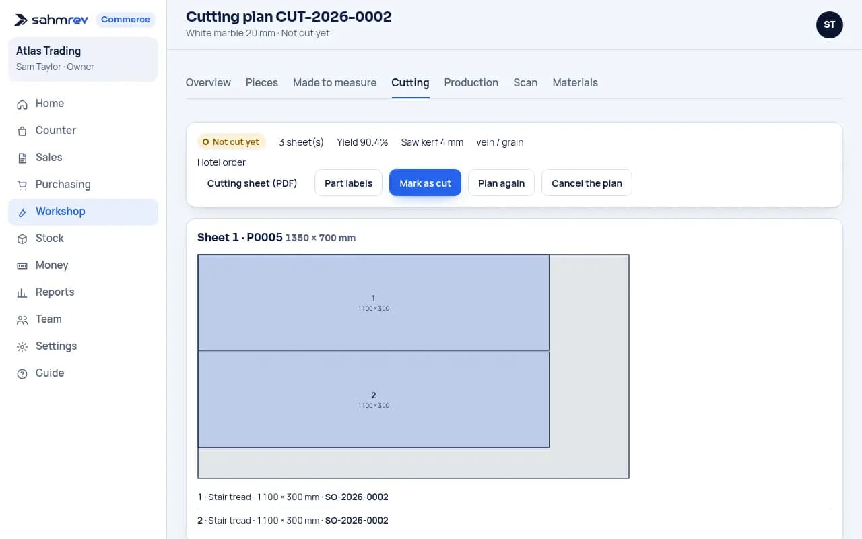862x539 pixels.
Task: Click the 3 sheet(s) text
Action: [x=301, y=142]
